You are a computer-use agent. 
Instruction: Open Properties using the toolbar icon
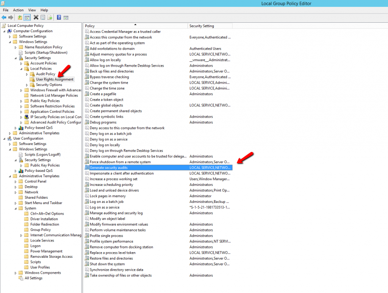tap(43, 17)
